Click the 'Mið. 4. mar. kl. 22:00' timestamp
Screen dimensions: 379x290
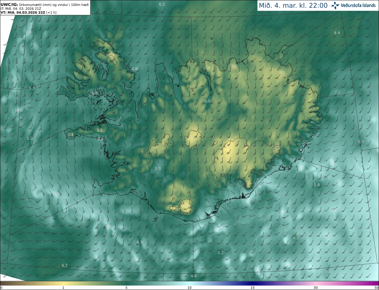coord(293,5)
